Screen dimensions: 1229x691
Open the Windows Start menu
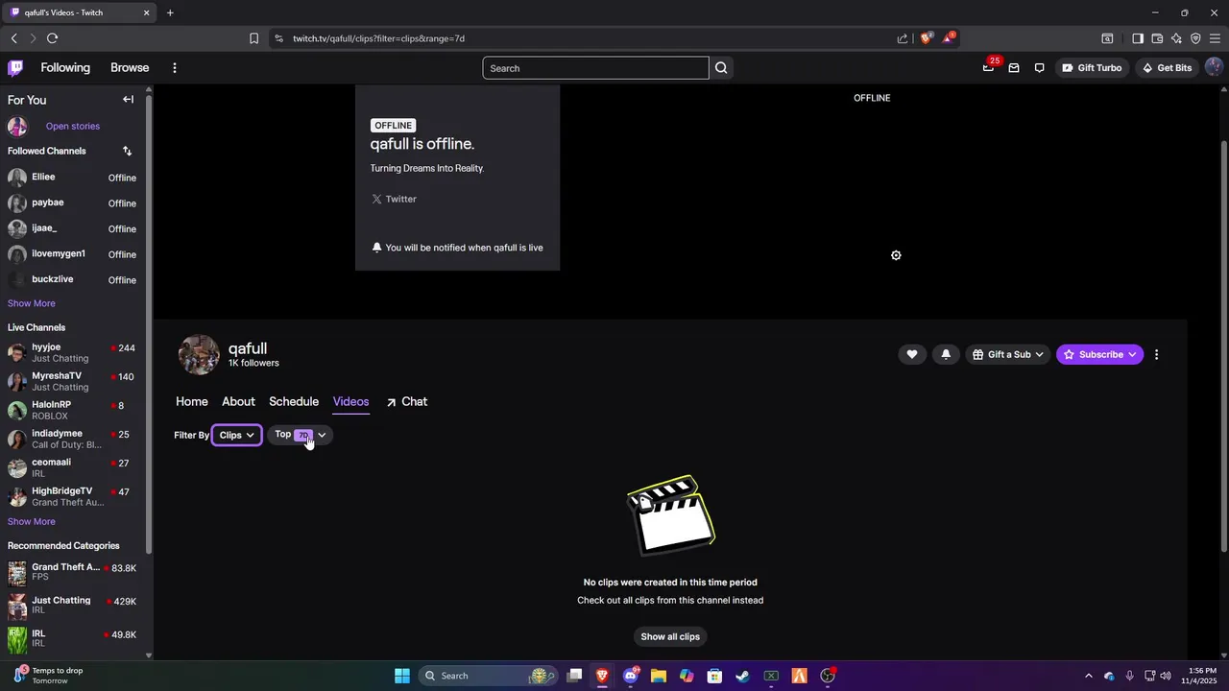[x=402, y=676]
